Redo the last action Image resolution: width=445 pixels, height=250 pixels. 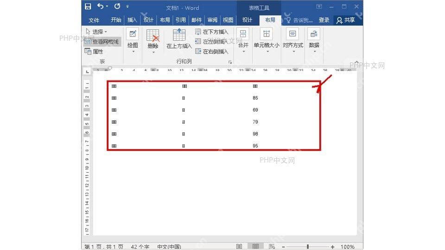click(x=117, y=6)
